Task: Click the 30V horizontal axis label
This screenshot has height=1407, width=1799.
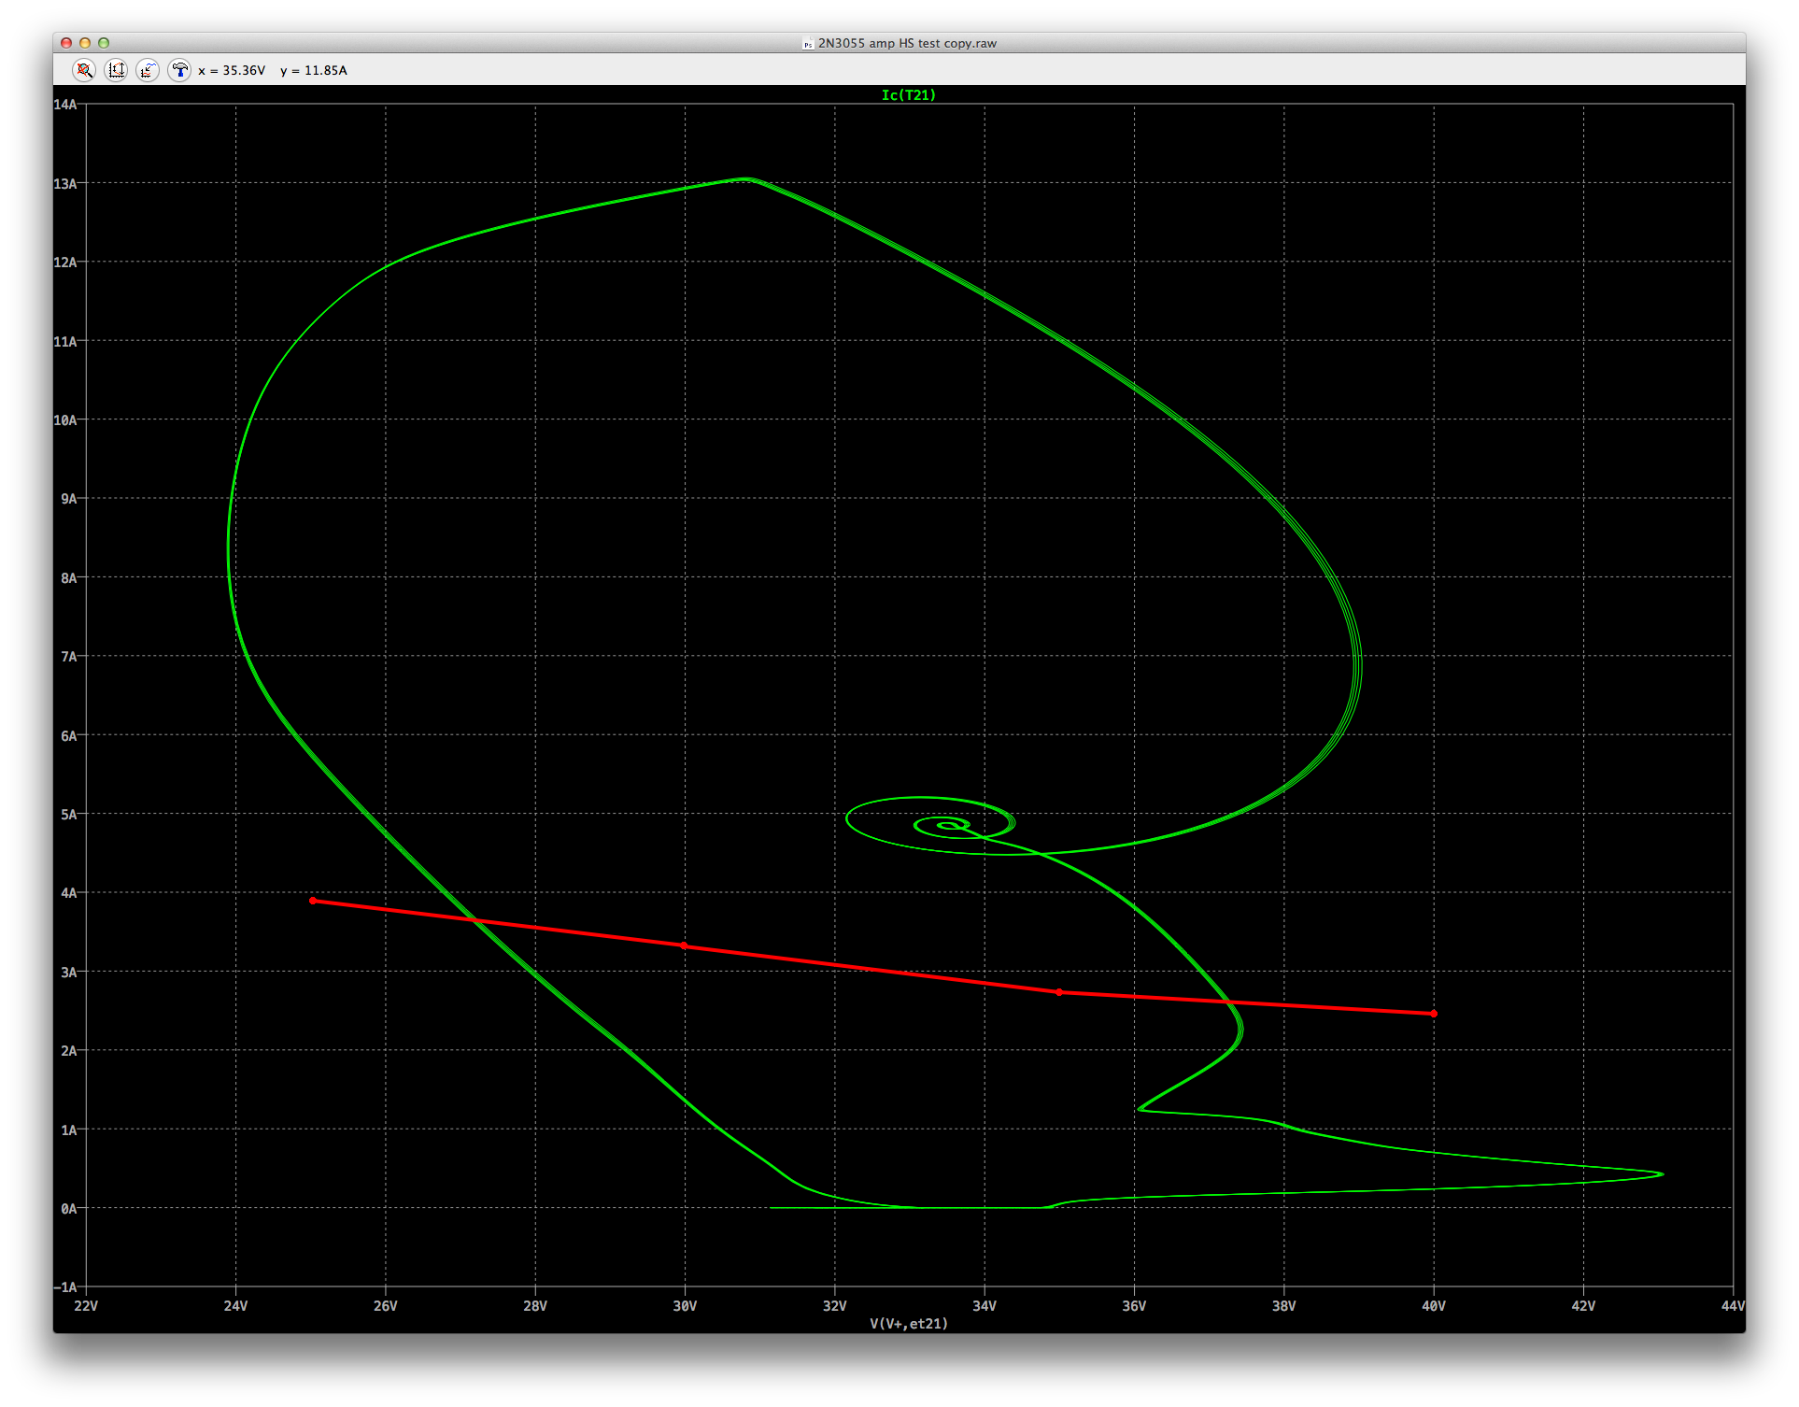Action: [x=685, y=1305]
